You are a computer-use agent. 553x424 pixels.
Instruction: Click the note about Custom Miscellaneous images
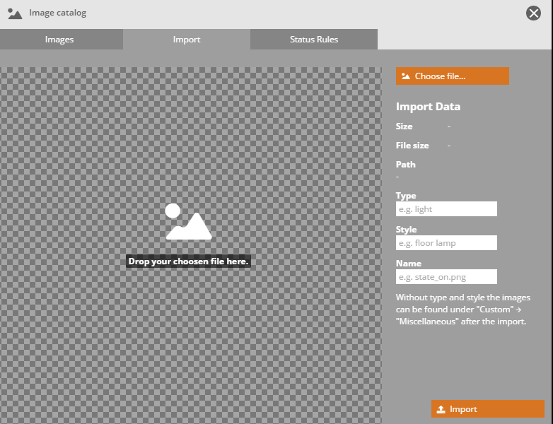(462, 309)
